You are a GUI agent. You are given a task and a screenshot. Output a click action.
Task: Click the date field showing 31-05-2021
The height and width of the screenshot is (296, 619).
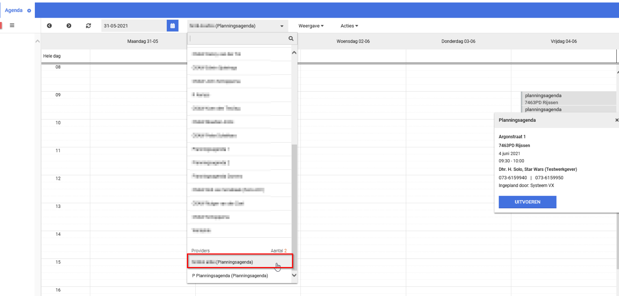133,26
